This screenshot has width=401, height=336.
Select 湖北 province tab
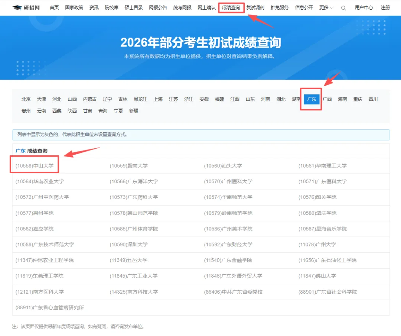[x=281, y=99]
